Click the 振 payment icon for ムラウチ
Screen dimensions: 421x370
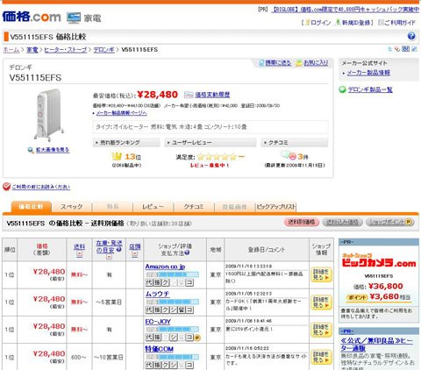[x=157, y=310]
